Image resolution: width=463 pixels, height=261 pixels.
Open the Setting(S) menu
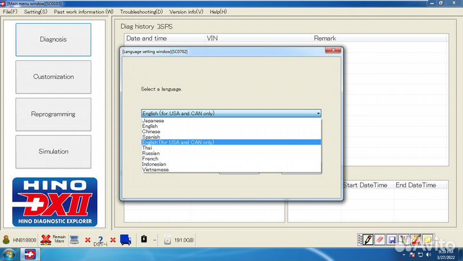tap(35, 12)
